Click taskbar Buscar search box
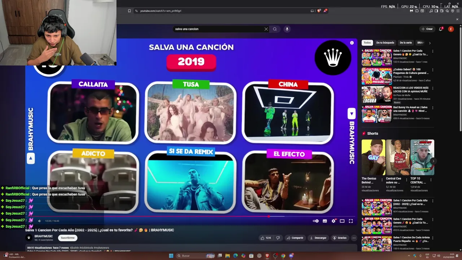This screenshot has width=462, height=260. pos(195,256)
